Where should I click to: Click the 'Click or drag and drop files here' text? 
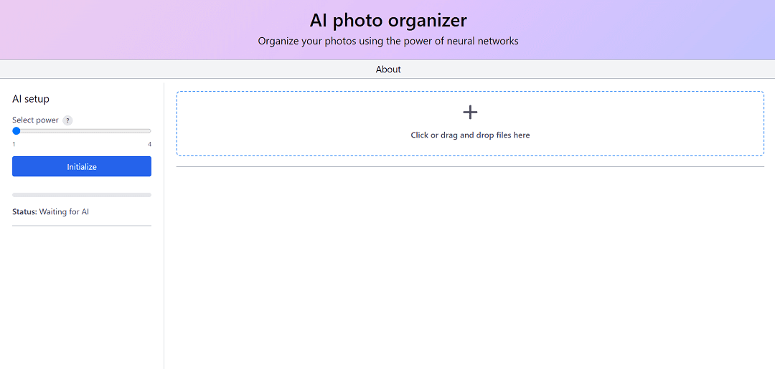point(470,135)
